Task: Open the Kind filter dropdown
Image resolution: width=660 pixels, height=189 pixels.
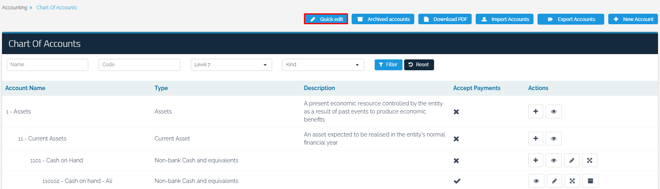Action: pos(323,65)
